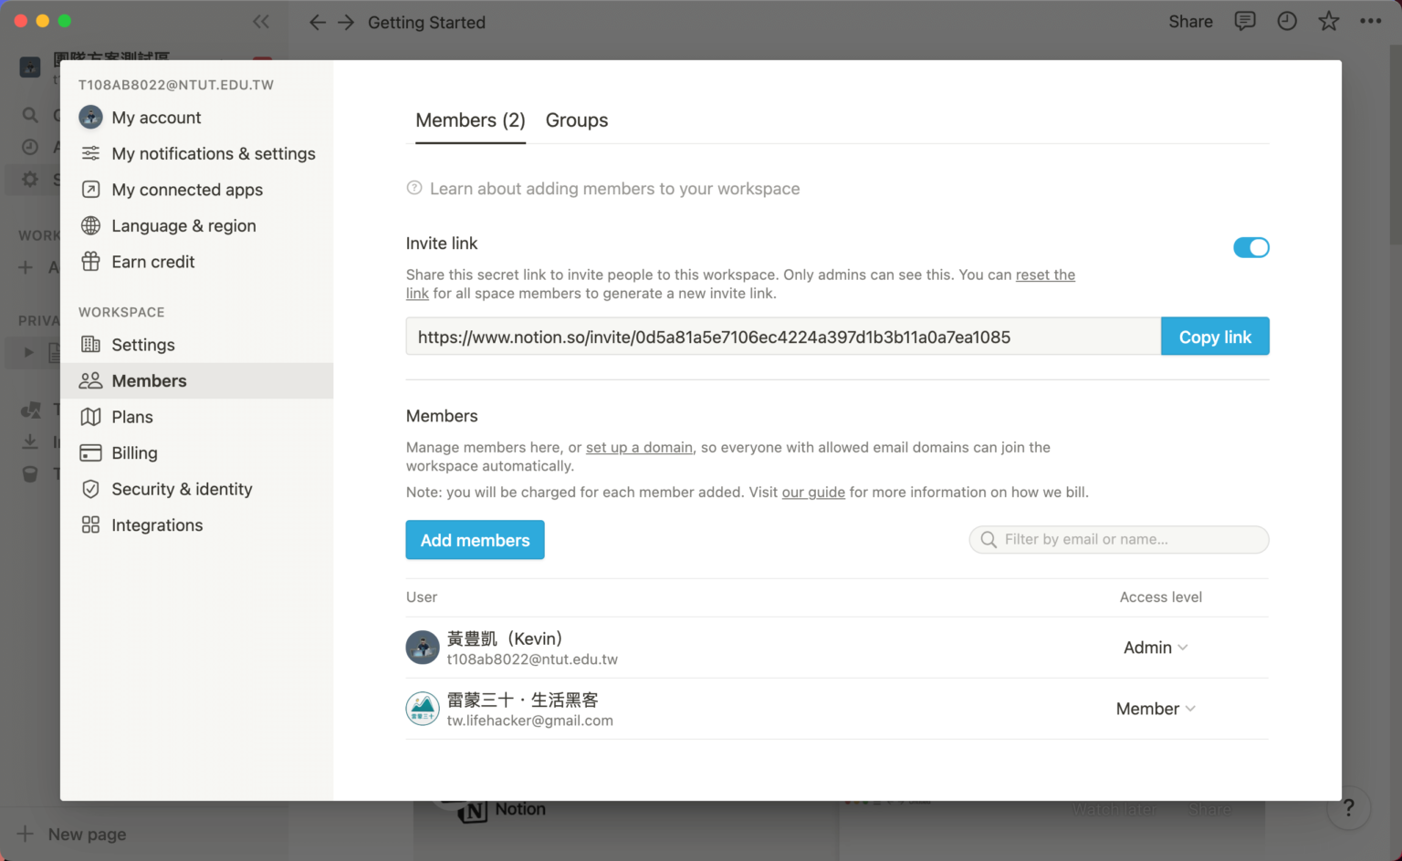Viewport: 1402px width, 861px height.
Task: Open My account settings via avatar icon
Action: point(89,117)
